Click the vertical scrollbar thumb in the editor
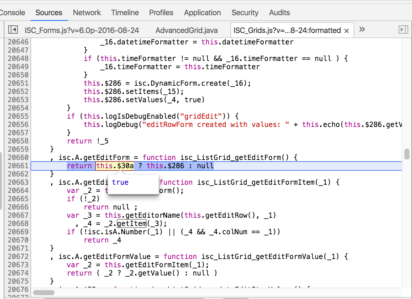Screen dimensions: 412x299 (407, 154)
